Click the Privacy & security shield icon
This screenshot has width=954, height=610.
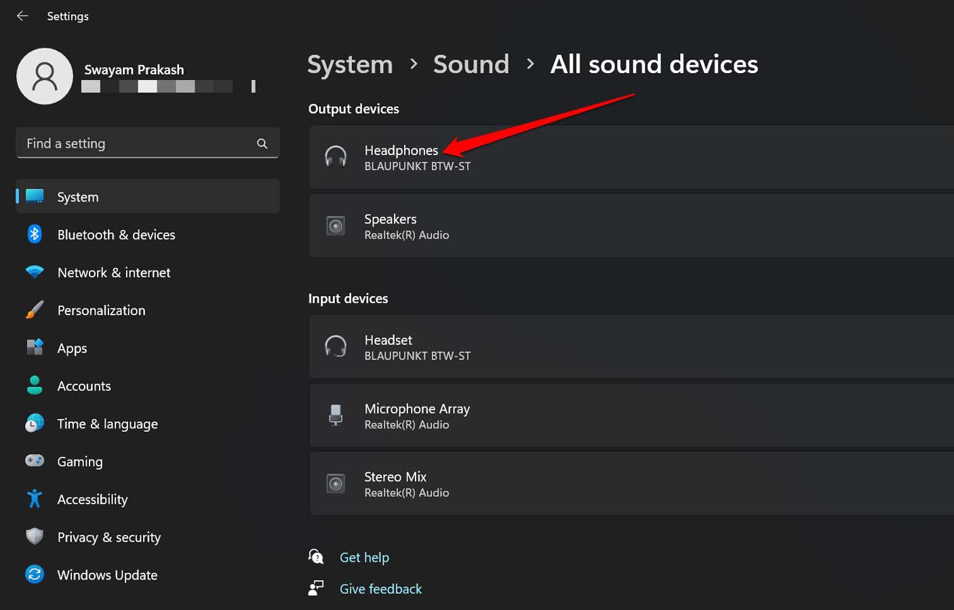pyautogui.click(x=35, y=536)
